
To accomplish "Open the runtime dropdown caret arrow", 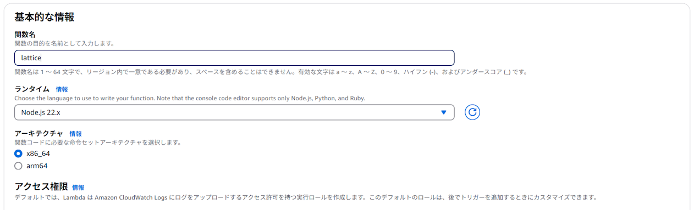I will tap(444, 112).
